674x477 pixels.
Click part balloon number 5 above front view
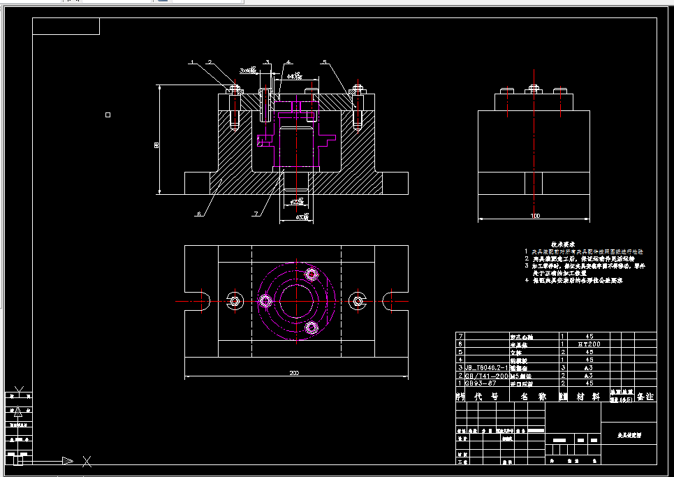click(x=325, y=63)
